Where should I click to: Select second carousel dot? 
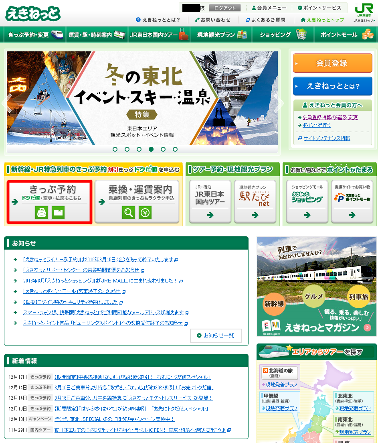coord(127,149)
